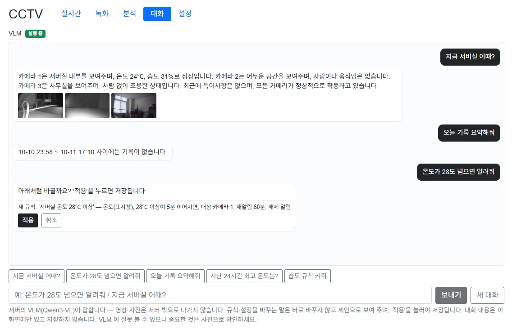The width and height of the screenshot is (512, 329).
Task: Apply the proposed rule with 적용
Action: [28, 220]
